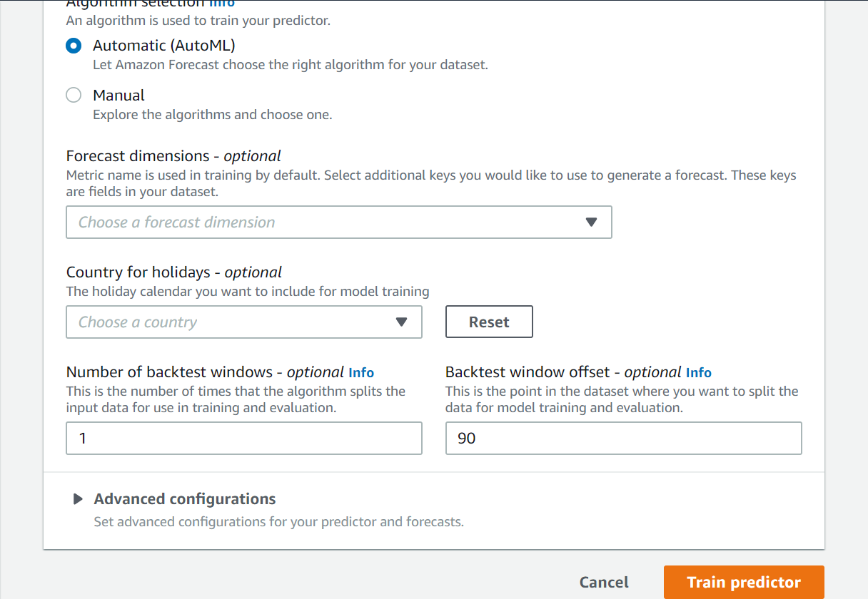
Task: Click the 'Let Amazon Forecast choose' description
Action: coord(291,65)
